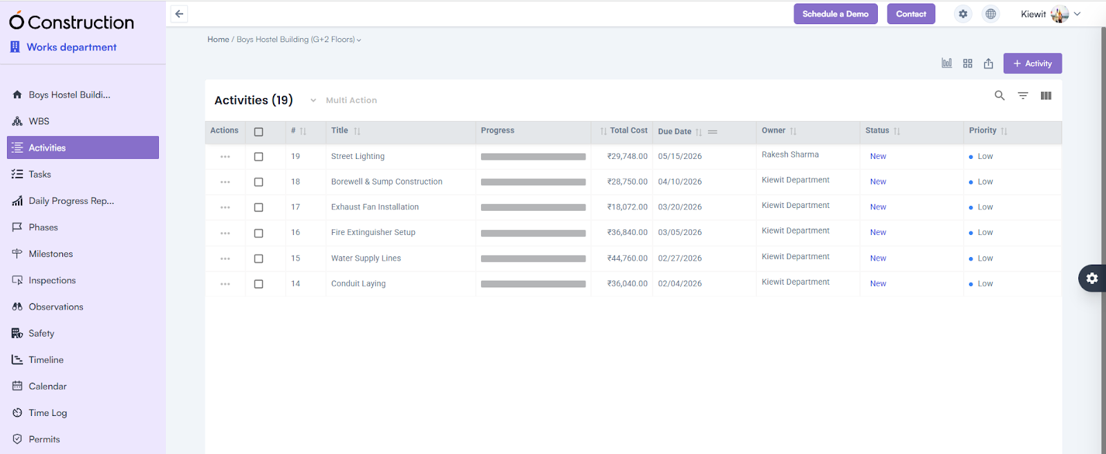Screen dimensions: 1106x454
Task: Switch to the grid card view icon
Action: 968,64
